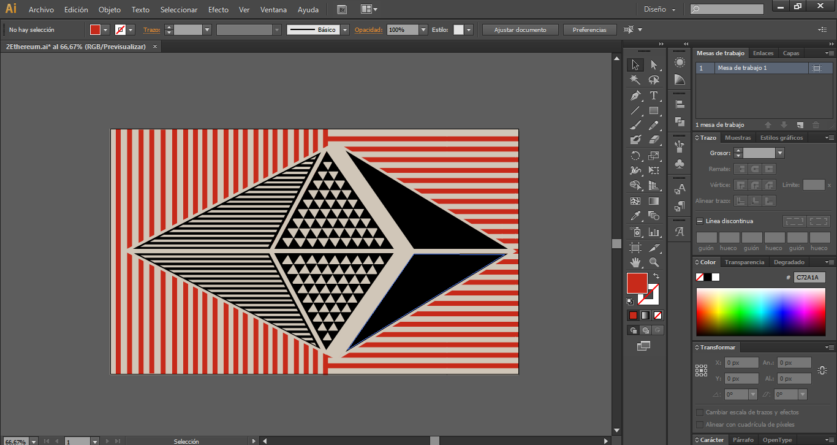The height and width of the screenshot is (445, 837).
Task: Select the Gradient tool
Action: pos(654,201)
